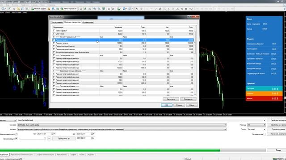Image resolution: width=286 pixels, height=160 pixels.
Task: Open the От start date calendar dropdown
Action: (53, 134)
